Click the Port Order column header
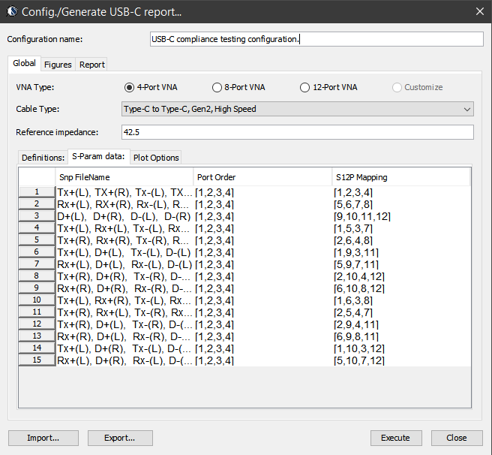492x455 pixels. coord(262,177)
